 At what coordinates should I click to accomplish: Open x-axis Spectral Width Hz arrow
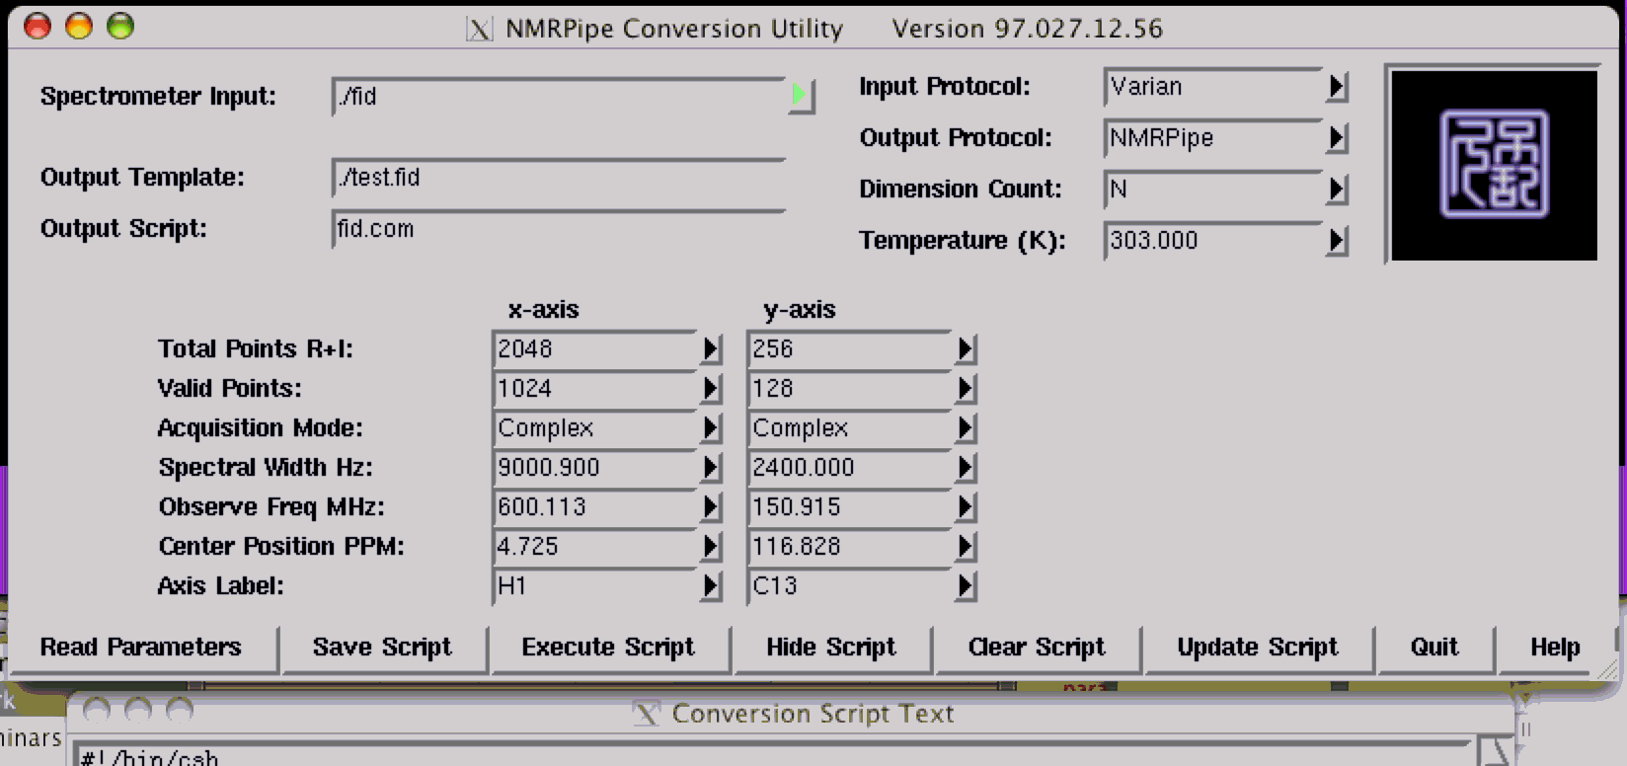(710, 468)
